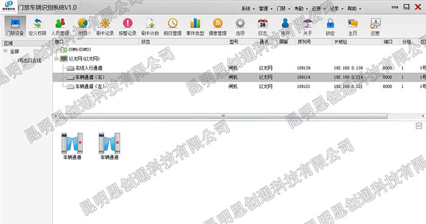
Task: Open the 管理 menu
Action: pyautogui.click(x=265, y=9)
